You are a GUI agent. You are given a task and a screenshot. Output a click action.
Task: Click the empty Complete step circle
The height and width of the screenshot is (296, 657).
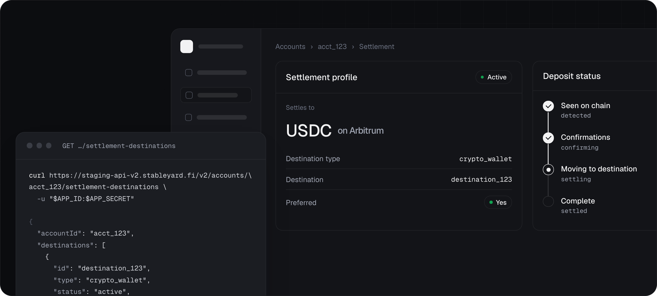[548, 201]
